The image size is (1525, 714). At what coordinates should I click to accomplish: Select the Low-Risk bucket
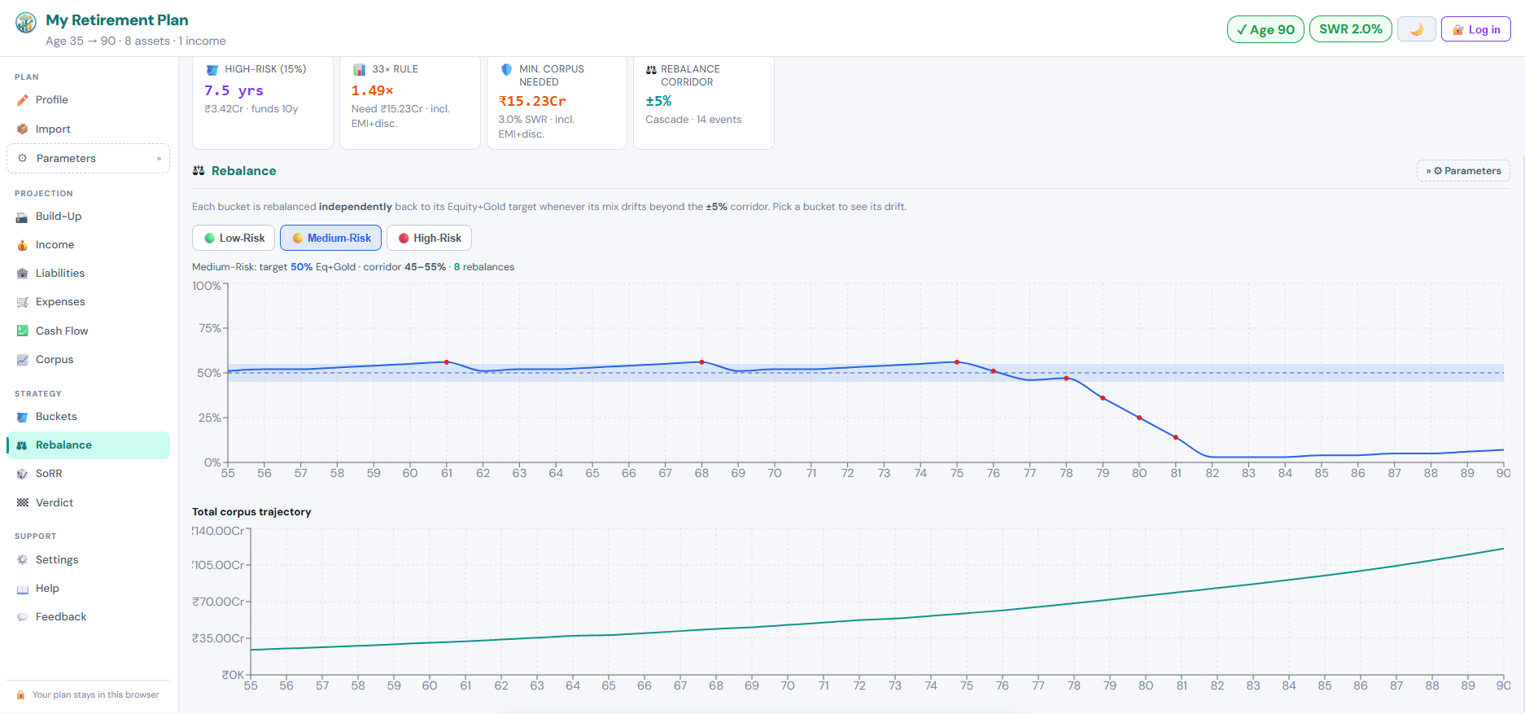point(234,238)
